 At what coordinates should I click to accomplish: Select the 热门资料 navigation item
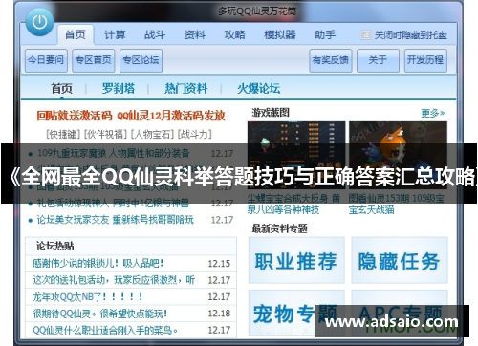point(186,88)
